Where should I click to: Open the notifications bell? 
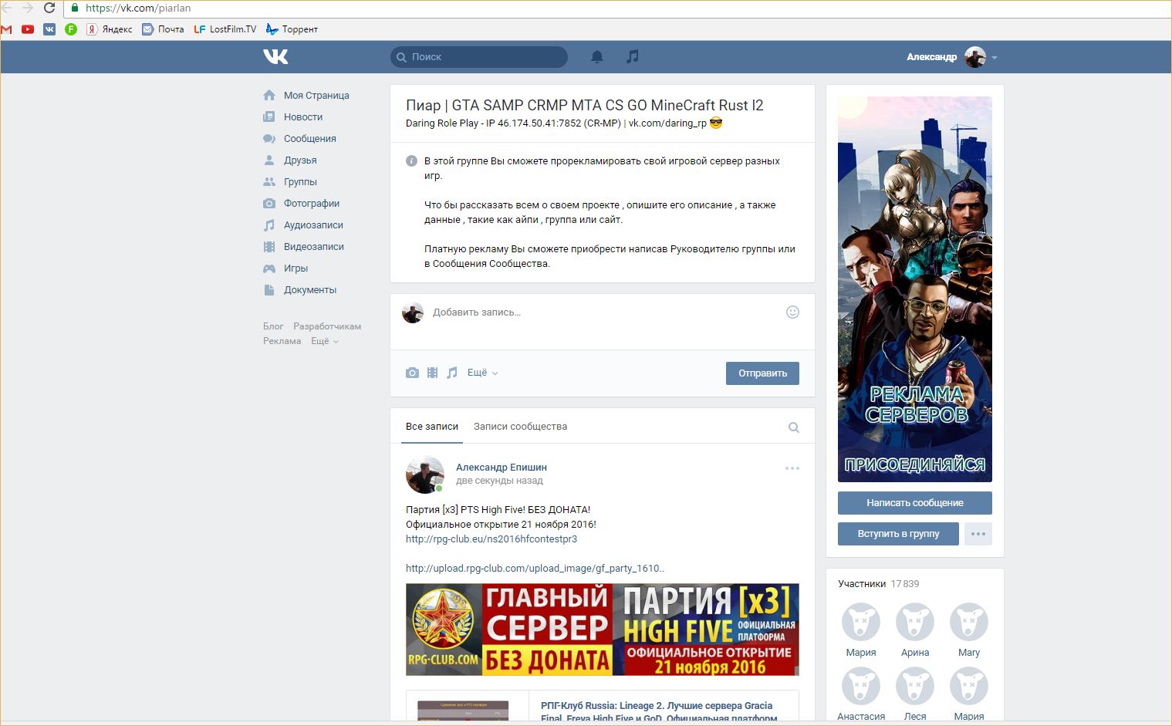[x=596, y=56]
